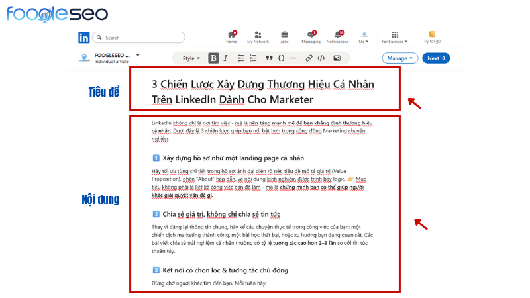Click heading 'Chia sẻ giá trị, không chỉ chia sẻ tin tức'

[x=221, y=214]
